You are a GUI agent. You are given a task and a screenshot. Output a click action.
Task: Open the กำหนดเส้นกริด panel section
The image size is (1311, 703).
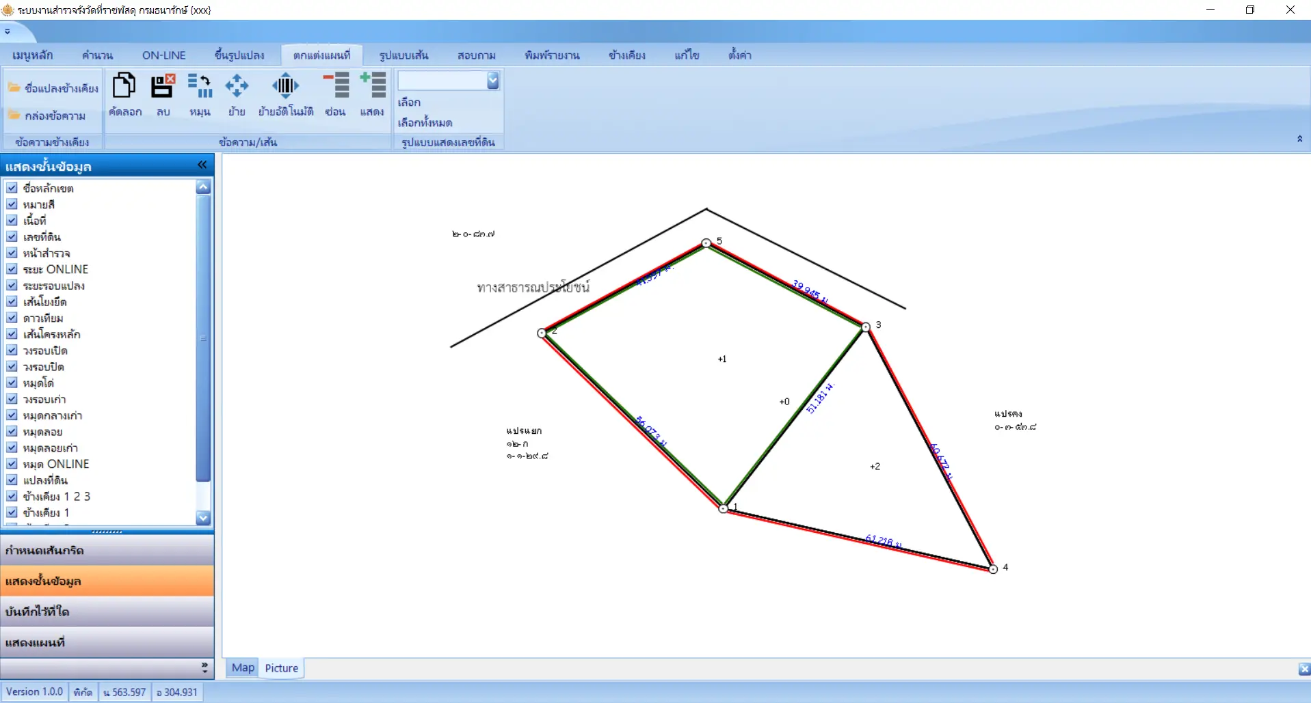(x=107, y=551)
